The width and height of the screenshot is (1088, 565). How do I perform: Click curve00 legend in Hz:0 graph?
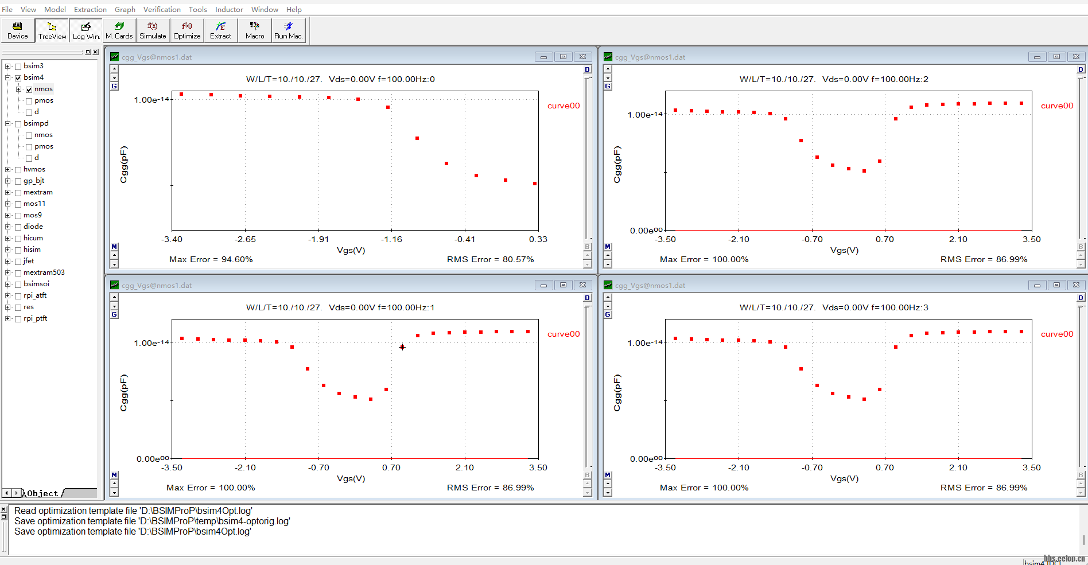coord(564,106)
